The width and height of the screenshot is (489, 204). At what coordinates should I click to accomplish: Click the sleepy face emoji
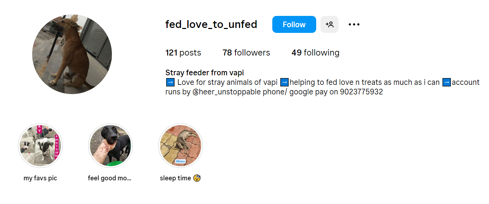[x=197, y=178]
